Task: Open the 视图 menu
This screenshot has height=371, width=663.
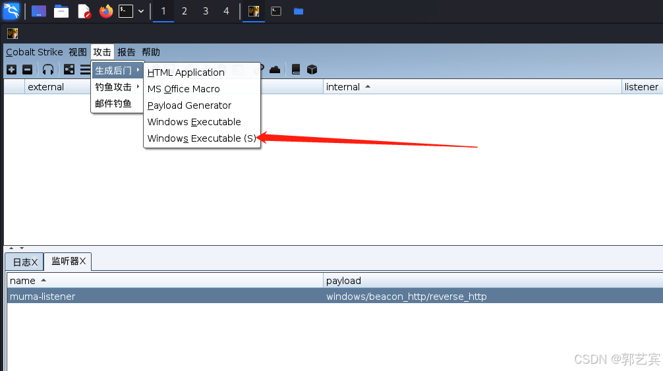Action: [78, 52]
